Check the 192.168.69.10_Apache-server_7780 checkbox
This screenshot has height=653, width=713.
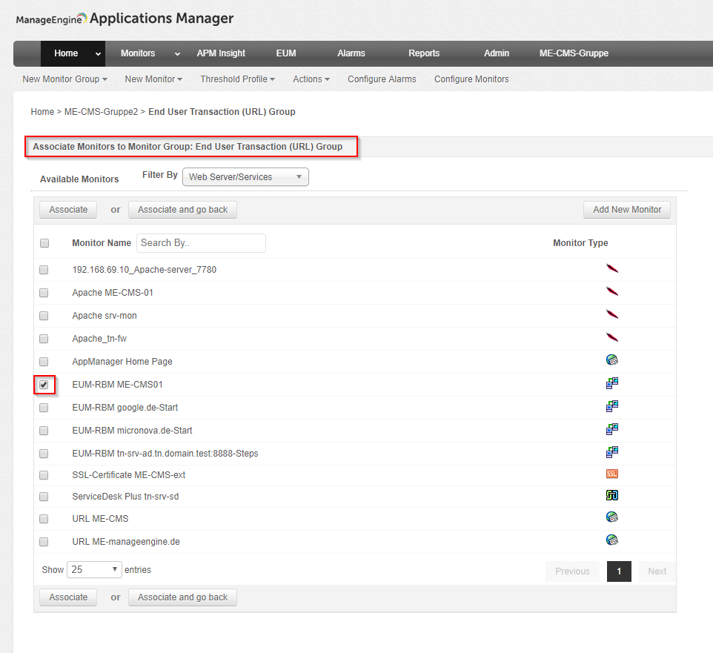point(44,270)
